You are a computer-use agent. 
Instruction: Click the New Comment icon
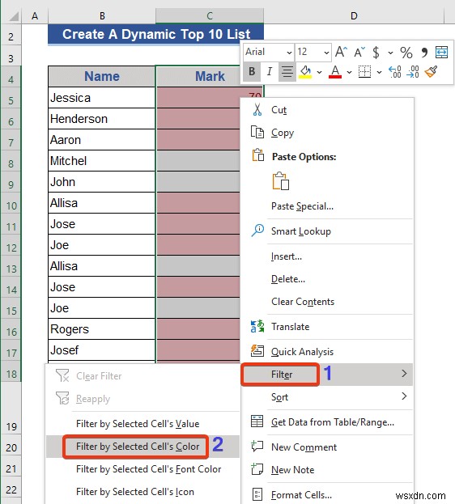[x=257, y=446]
